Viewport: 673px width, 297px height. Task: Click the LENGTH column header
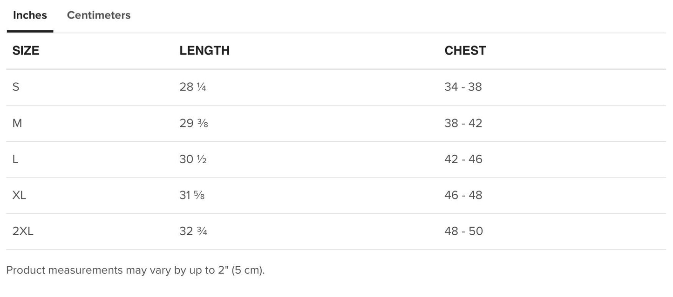pos(204,51)
